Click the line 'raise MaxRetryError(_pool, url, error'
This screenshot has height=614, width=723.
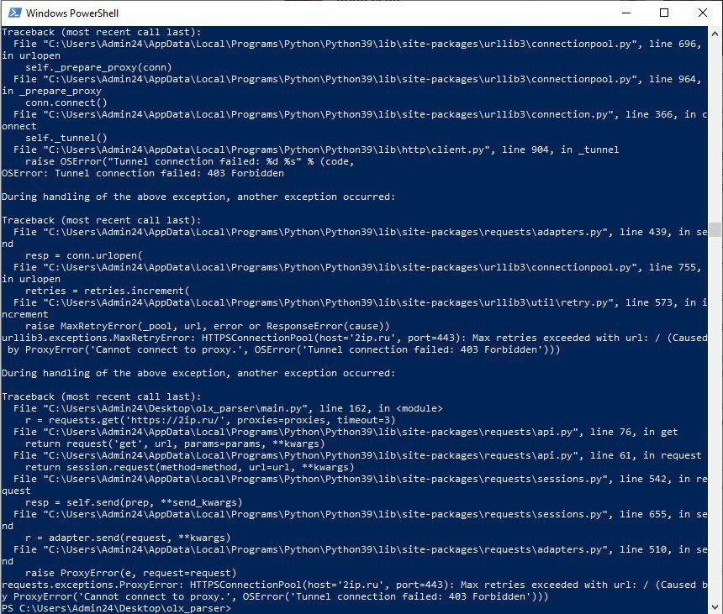point(208,326)
